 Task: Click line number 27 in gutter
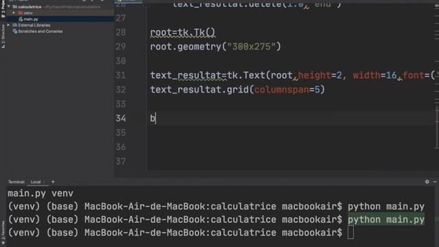tap(121, 19)
